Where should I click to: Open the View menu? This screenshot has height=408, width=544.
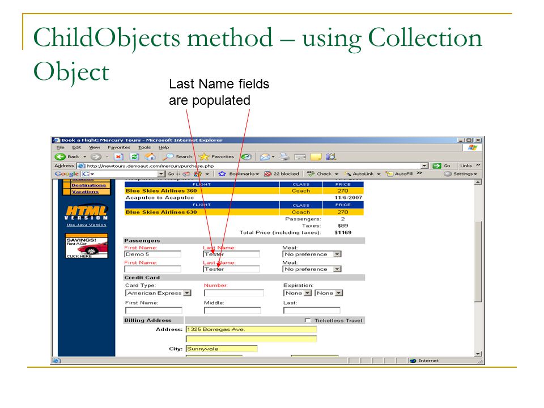tap(95, 147)
